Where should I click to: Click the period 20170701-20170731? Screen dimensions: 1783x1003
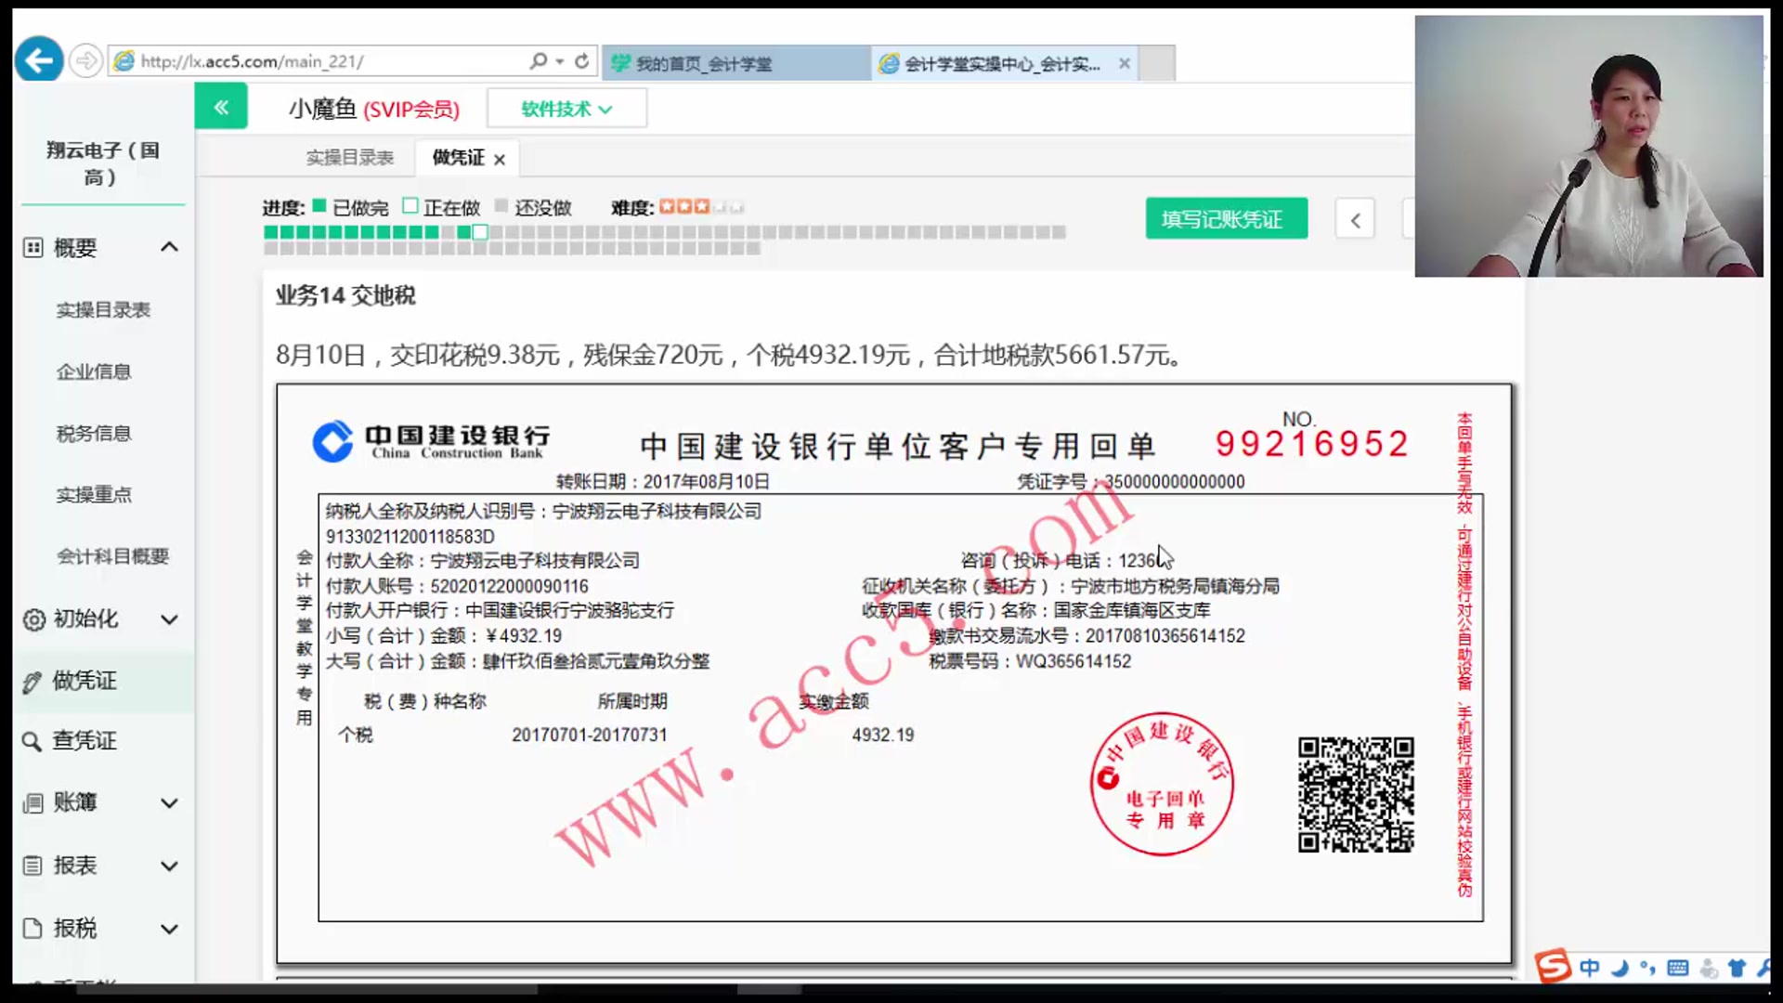click(x=590, y=736)
